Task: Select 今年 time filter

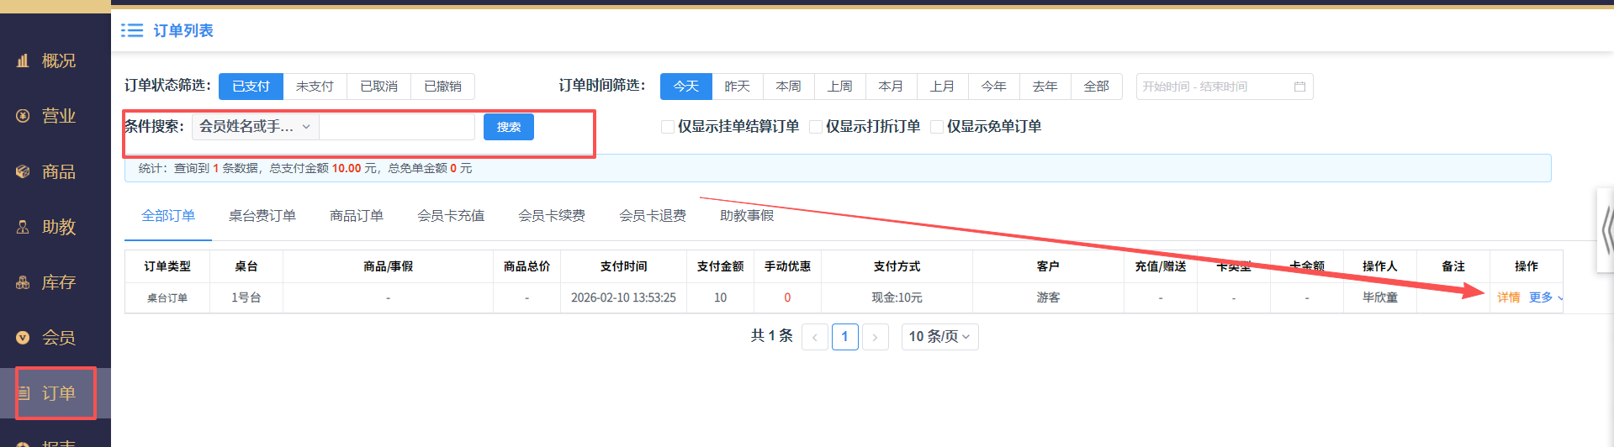Action: click(x=994, y=87)
